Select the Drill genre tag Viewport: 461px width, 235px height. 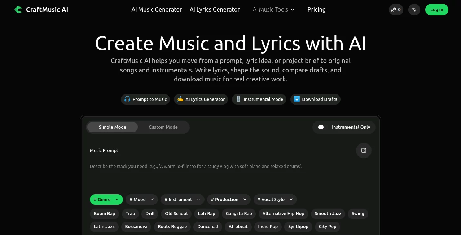pos(150,214)
